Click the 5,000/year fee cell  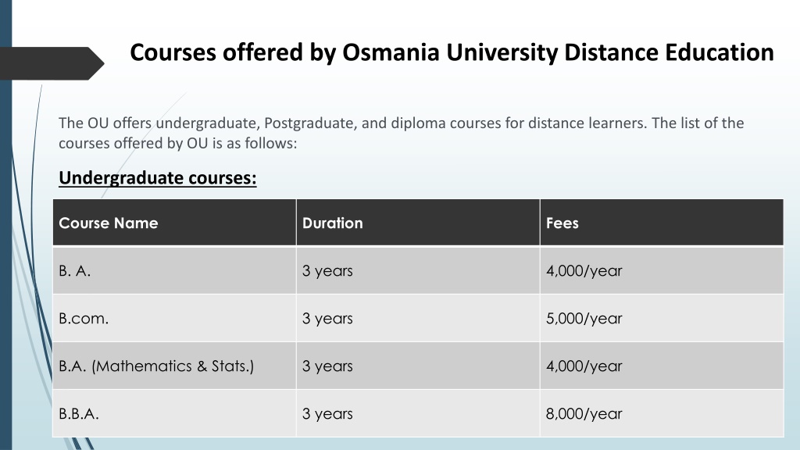click(x=662, y=319)
